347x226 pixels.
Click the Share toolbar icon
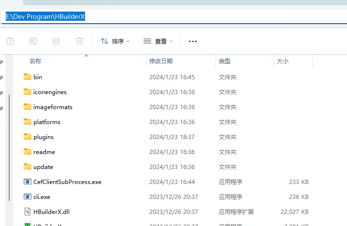click(x=57, y=41)
